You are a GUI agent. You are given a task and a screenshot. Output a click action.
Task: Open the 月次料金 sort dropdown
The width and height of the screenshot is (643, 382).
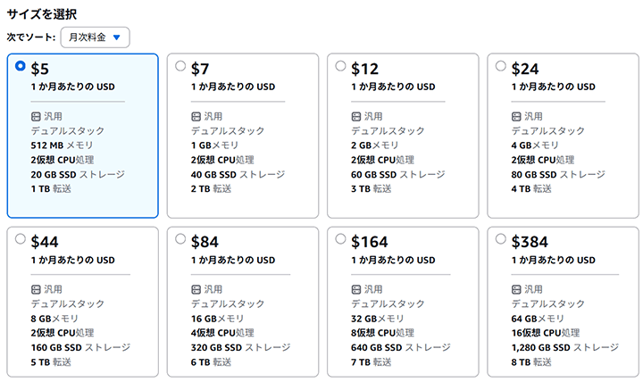pos(95,37)
